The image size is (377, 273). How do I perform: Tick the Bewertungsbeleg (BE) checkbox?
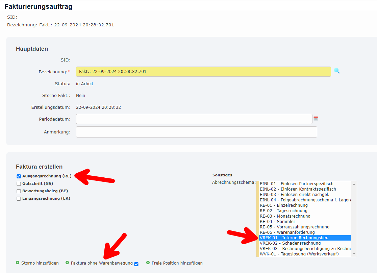[19, 191]
